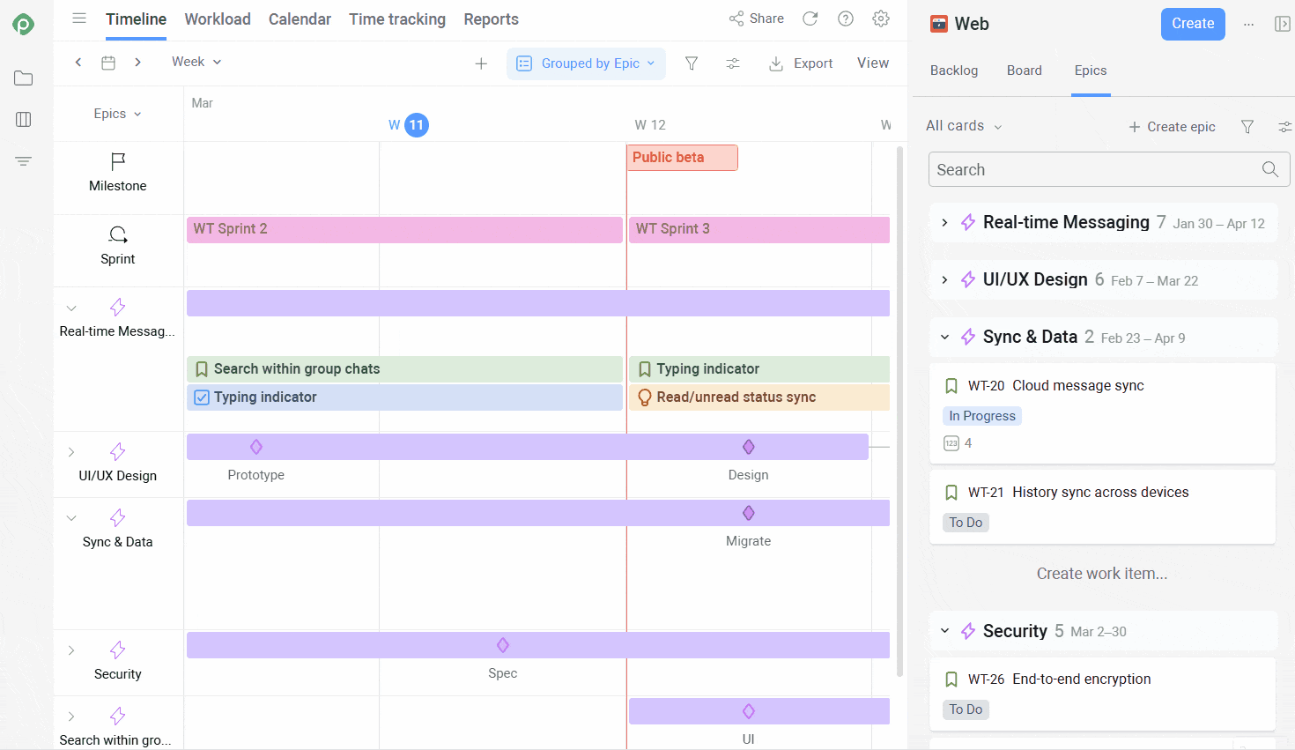
Task: Click the timeline filter funnel icon
Action: 692,63
